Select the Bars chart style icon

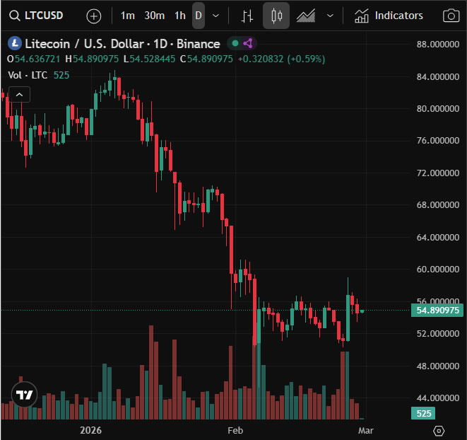247,16
